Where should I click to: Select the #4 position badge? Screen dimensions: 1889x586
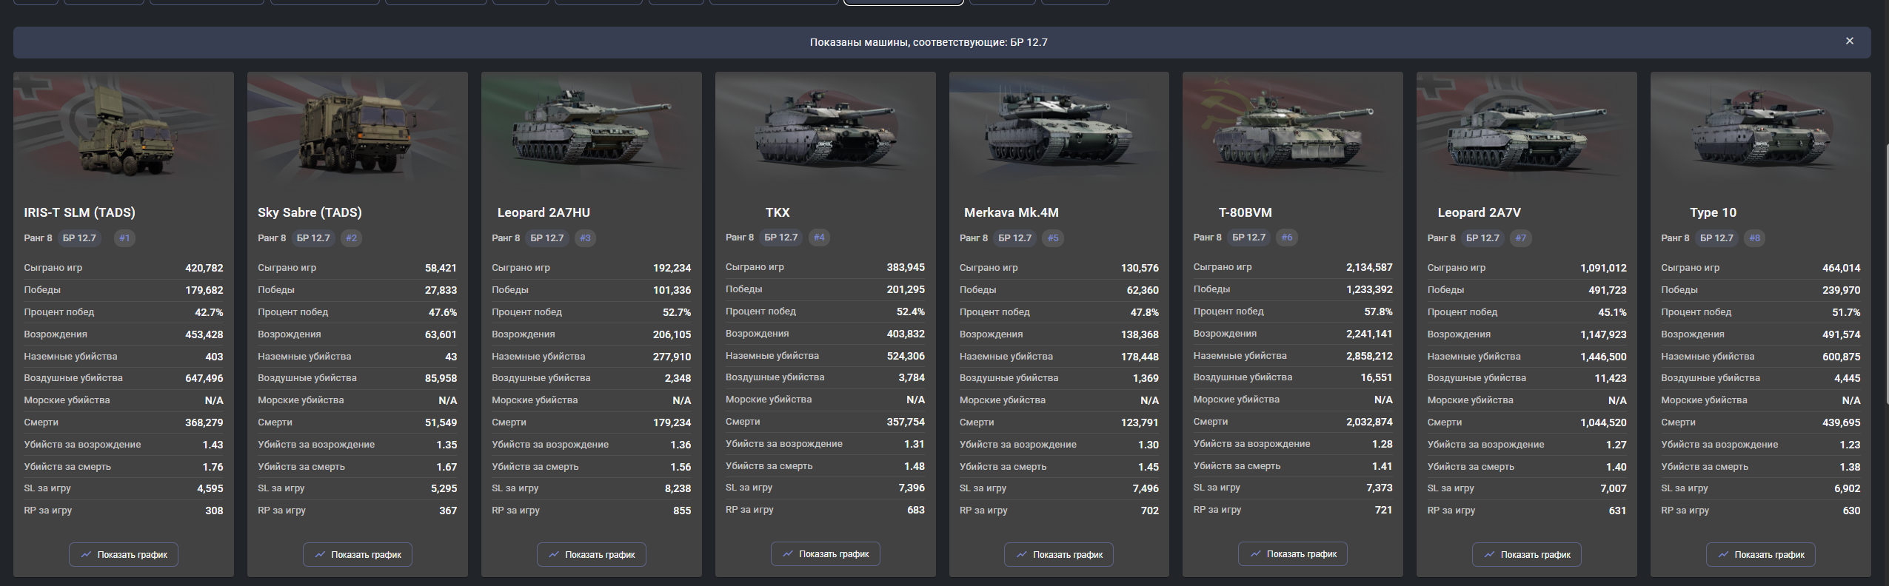click(x=819, y=238)
